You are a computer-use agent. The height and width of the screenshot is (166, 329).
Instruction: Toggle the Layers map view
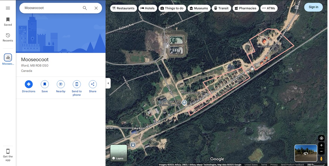click(119, 153)
